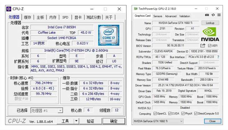Screen dimensions: 228x130
Task: Select the Graphics Card tab in GPU-Z
Action: click(x=142, y=16)
